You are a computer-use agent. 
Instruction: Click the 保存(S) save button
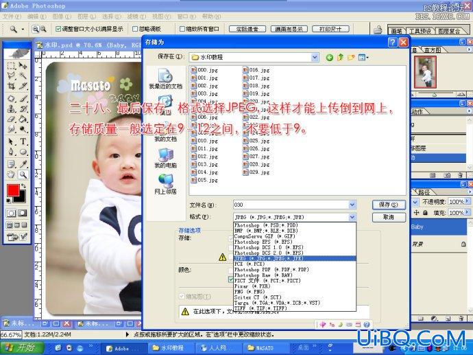389,205
